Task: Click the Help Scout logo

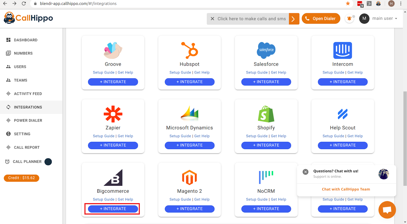Action: click(343, 114)
